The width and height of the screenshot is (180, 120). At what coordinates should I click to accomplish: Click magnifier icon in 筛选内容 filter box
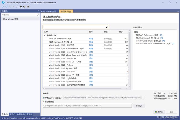click(x=38, y=15)
